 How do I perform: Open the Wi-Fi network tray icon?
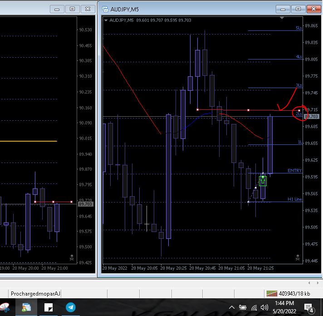tap(254, 307)
